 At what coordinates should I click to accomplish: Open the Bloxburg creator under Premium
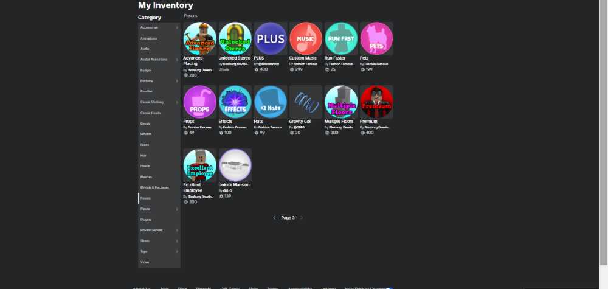(377, 127)
